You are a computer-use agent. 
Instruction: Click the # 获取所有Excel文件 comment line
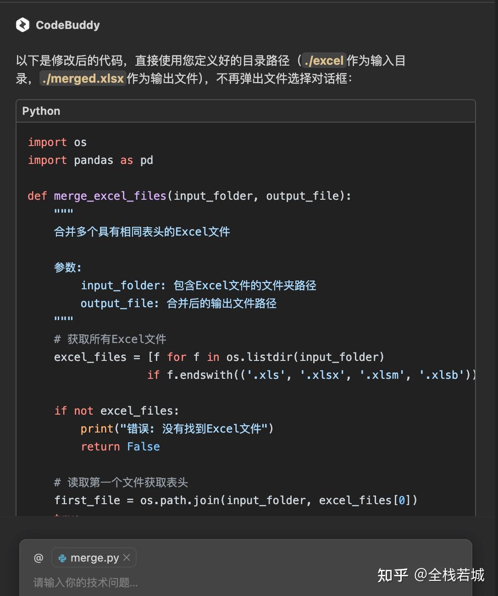pyautogui.click(x=110, y=339)
